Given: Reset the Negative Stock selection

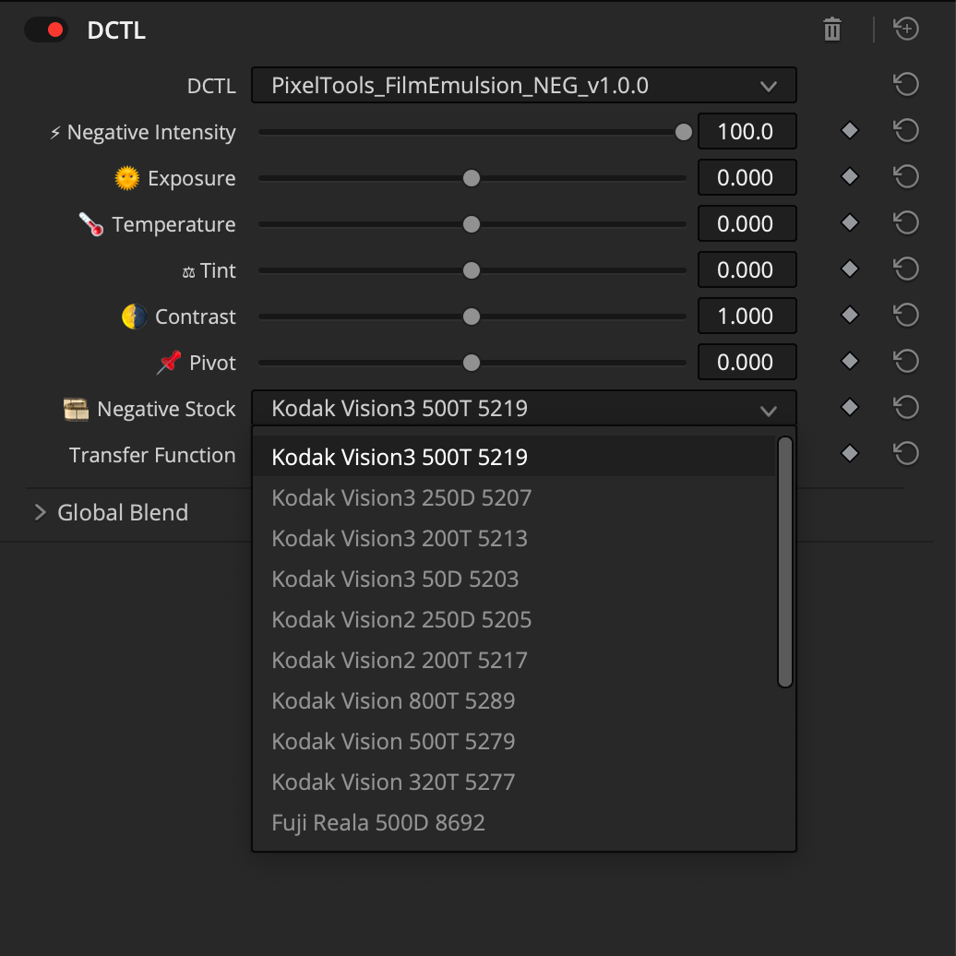Looking at the screenshot, I should (905, 407).
